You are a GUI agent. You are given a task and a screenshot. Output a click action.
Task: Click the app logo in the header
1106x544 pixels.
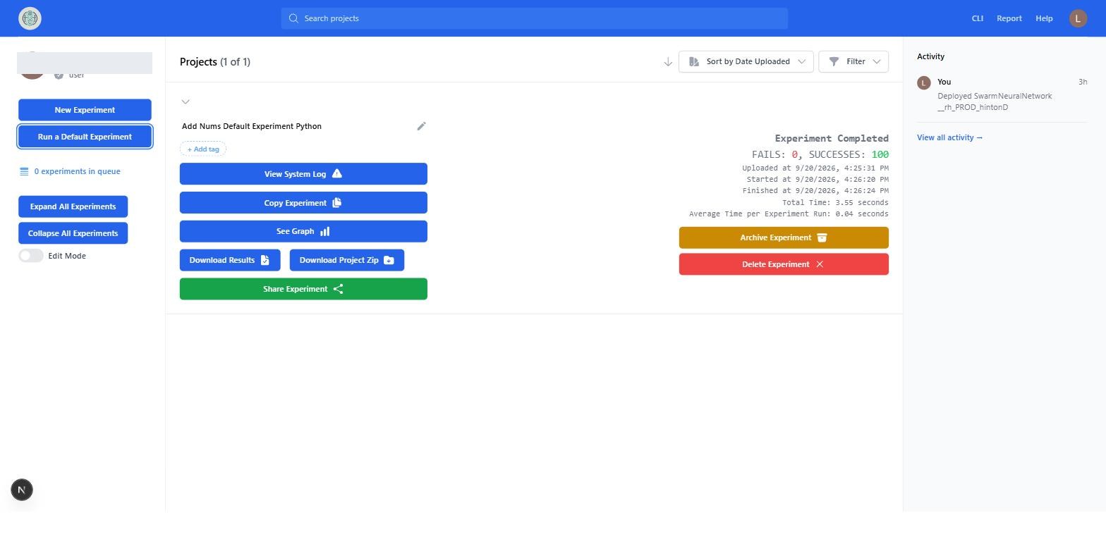(x=30, y=18)
